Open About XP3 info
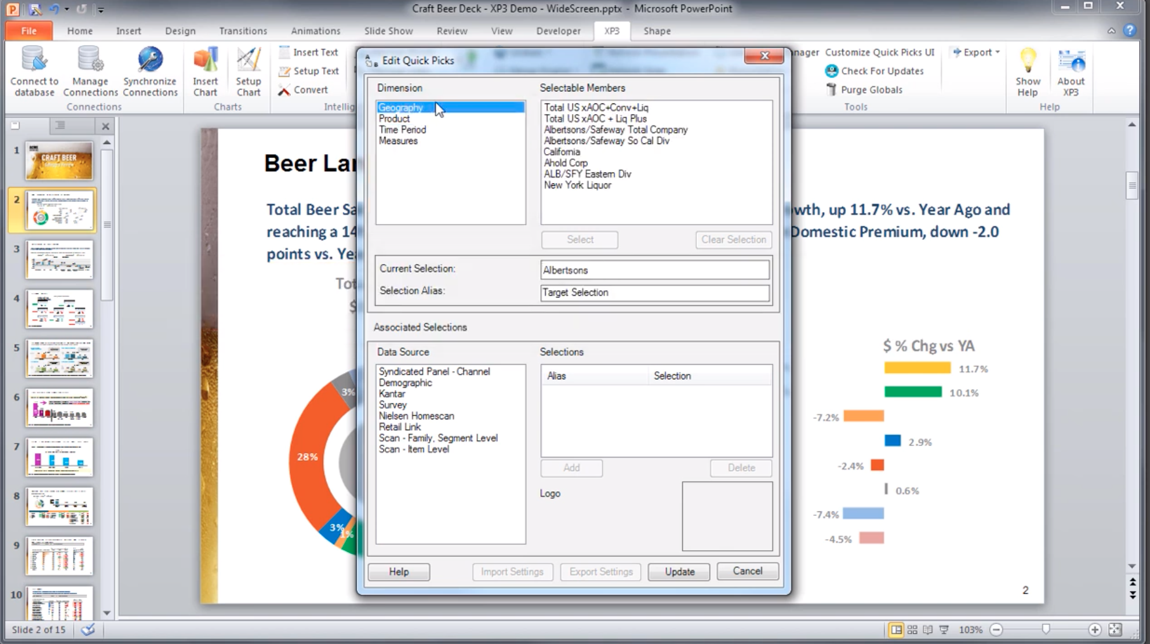This screenshot has width=1150, height=644. coord(1071,71)
